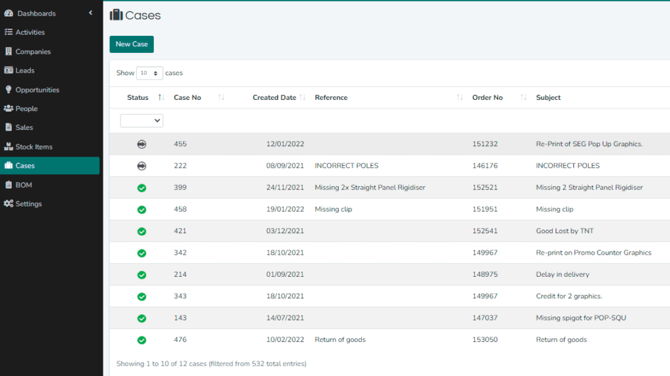Click the Sales document icon

tap(9, 127)
